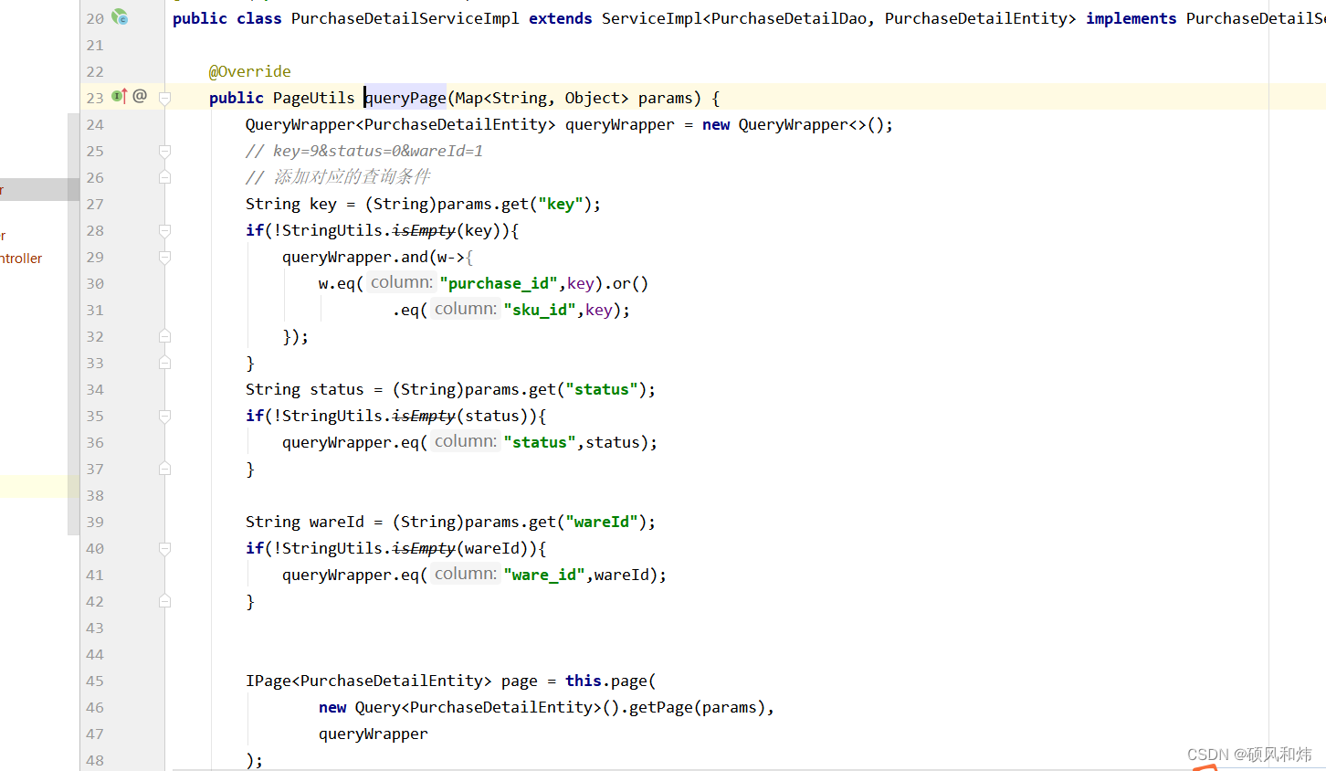Click the "sku_id" string literal
This screenshot has width=1326, height=771.
coord(540,310)
